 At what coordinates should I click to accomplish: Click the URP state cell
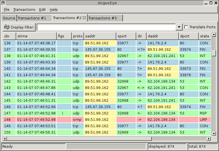[205, 120]
